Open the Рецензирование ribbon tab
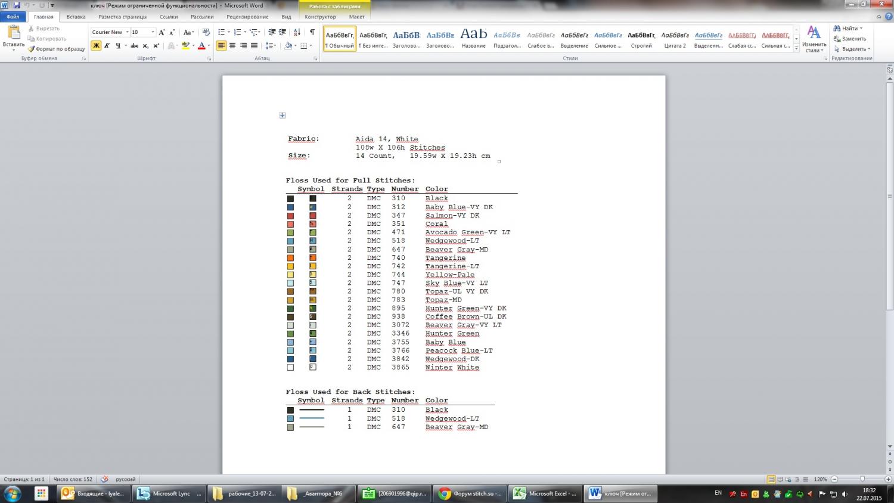The width and height of the screenshot is (894, 503). point(247,17)
